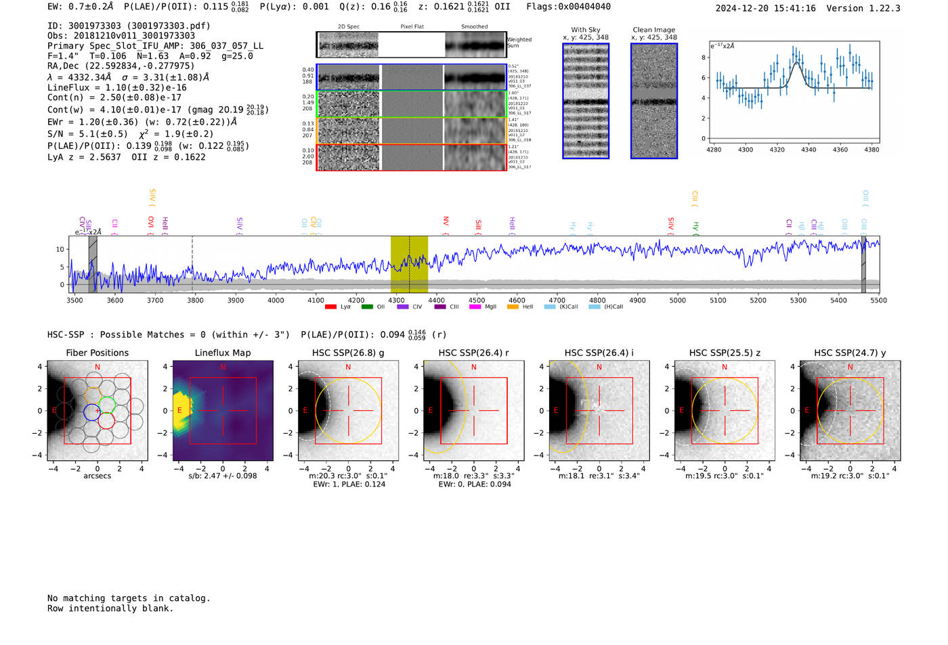Select the Primary Spec_Slot_IFU_AMP line
948x645 pixels.
[x=155, y=46]
